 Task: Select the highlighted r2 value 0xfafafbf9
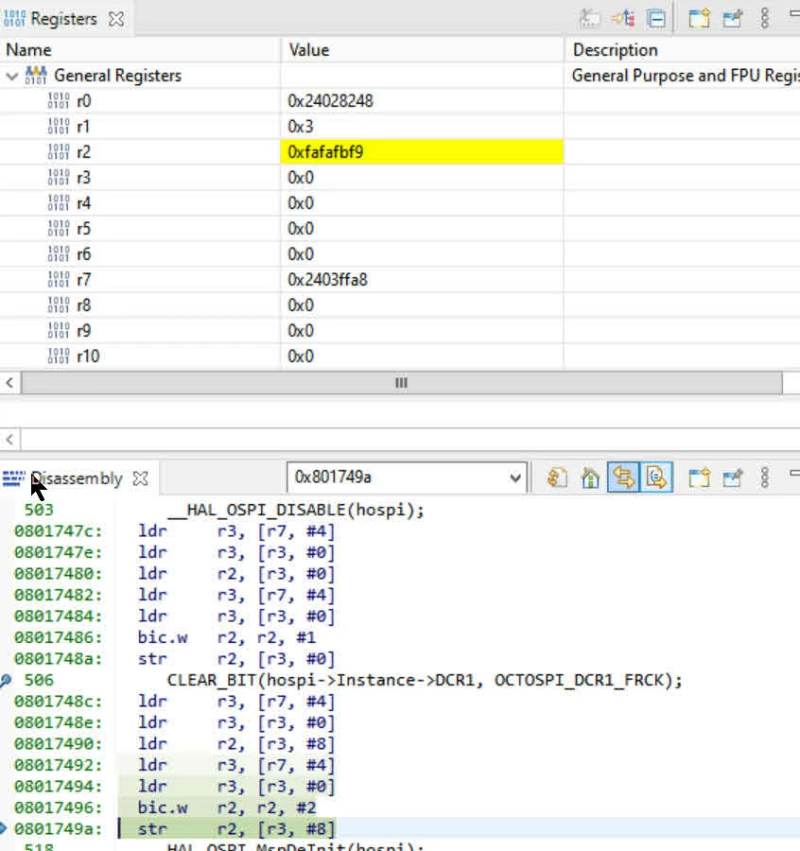(423, 152)
